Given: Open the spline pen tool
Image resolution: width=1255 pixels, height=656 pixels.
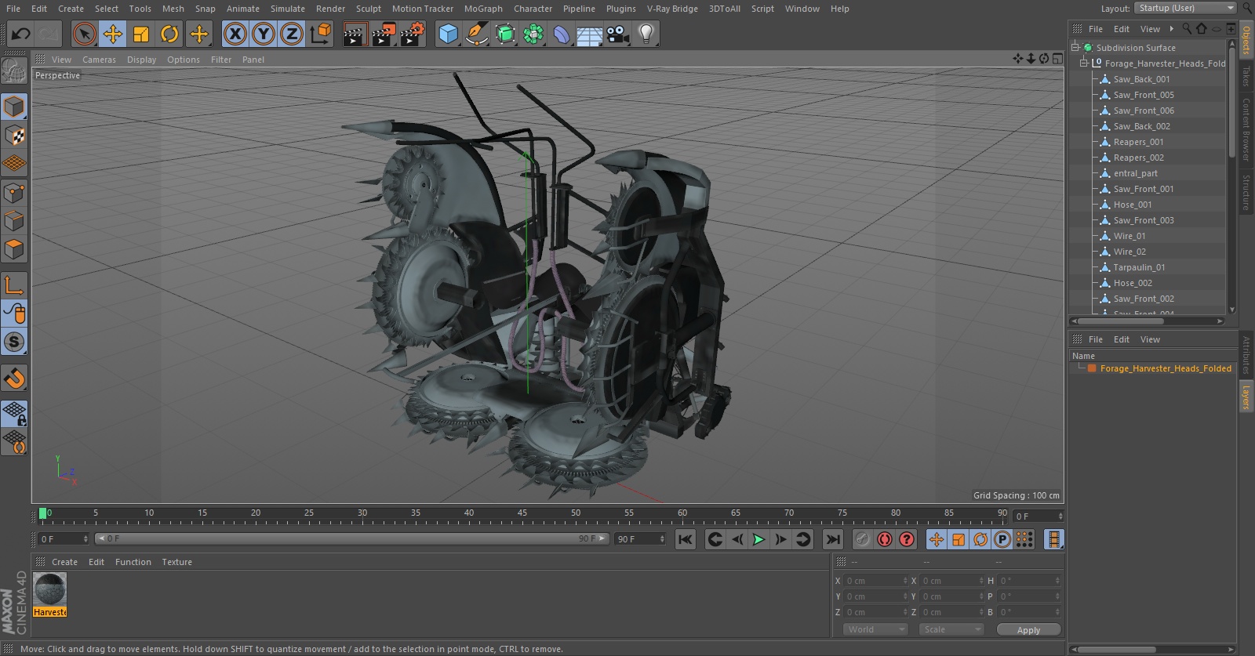Looking at the screenshot, I should pyautogui.click(x=476, y=34).
